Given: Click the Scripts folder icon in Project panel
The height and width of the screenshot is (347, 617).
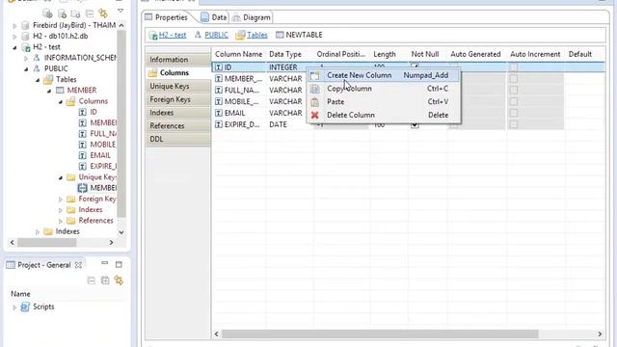Looking at the screenshot, I should (25, 307).
